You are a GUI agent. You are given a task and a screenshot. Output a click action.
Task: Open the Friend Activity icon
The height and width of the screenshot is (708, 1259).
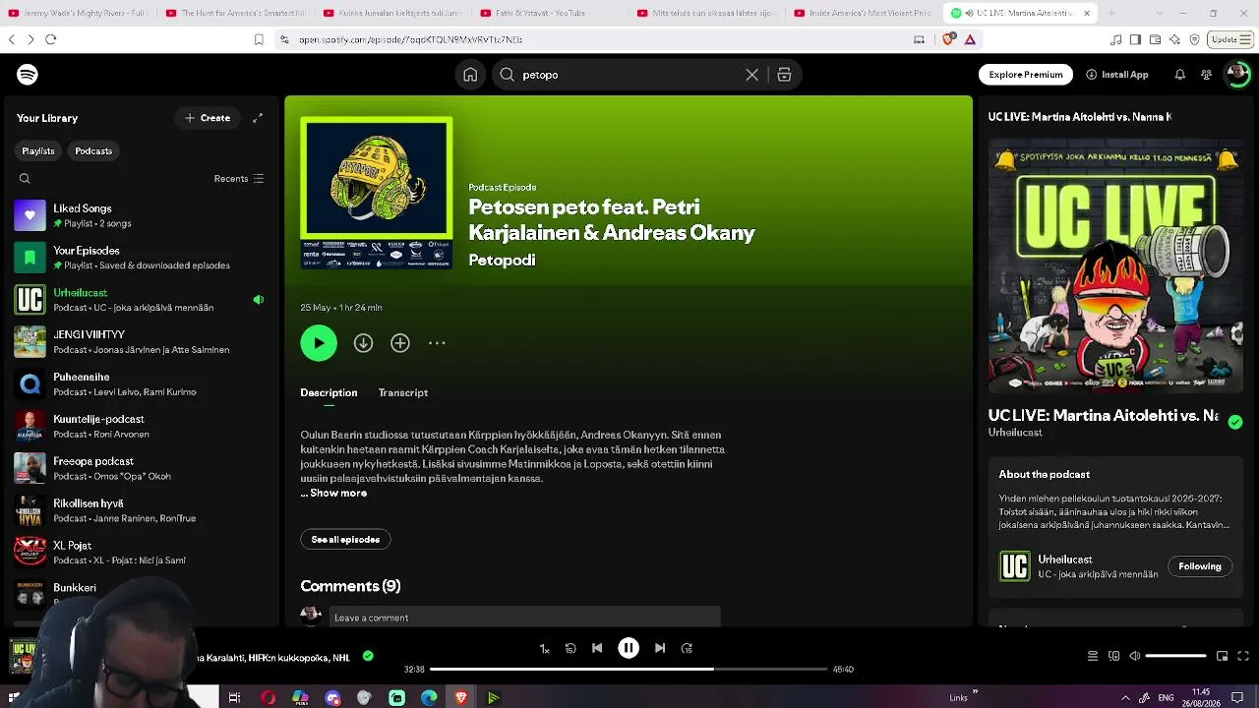[1206, 75]
